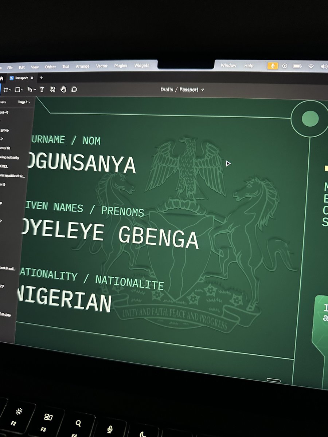Screen dimensions: 328x437
Task: Open Pen tool dropdown arrow
Action: [35, 90]
